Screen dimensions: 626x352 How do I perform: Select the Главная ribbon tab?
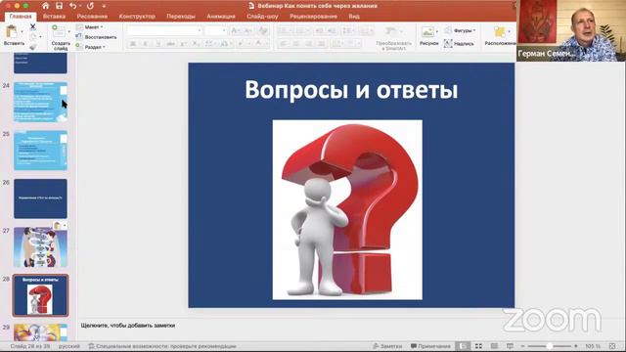click(21, 17)
